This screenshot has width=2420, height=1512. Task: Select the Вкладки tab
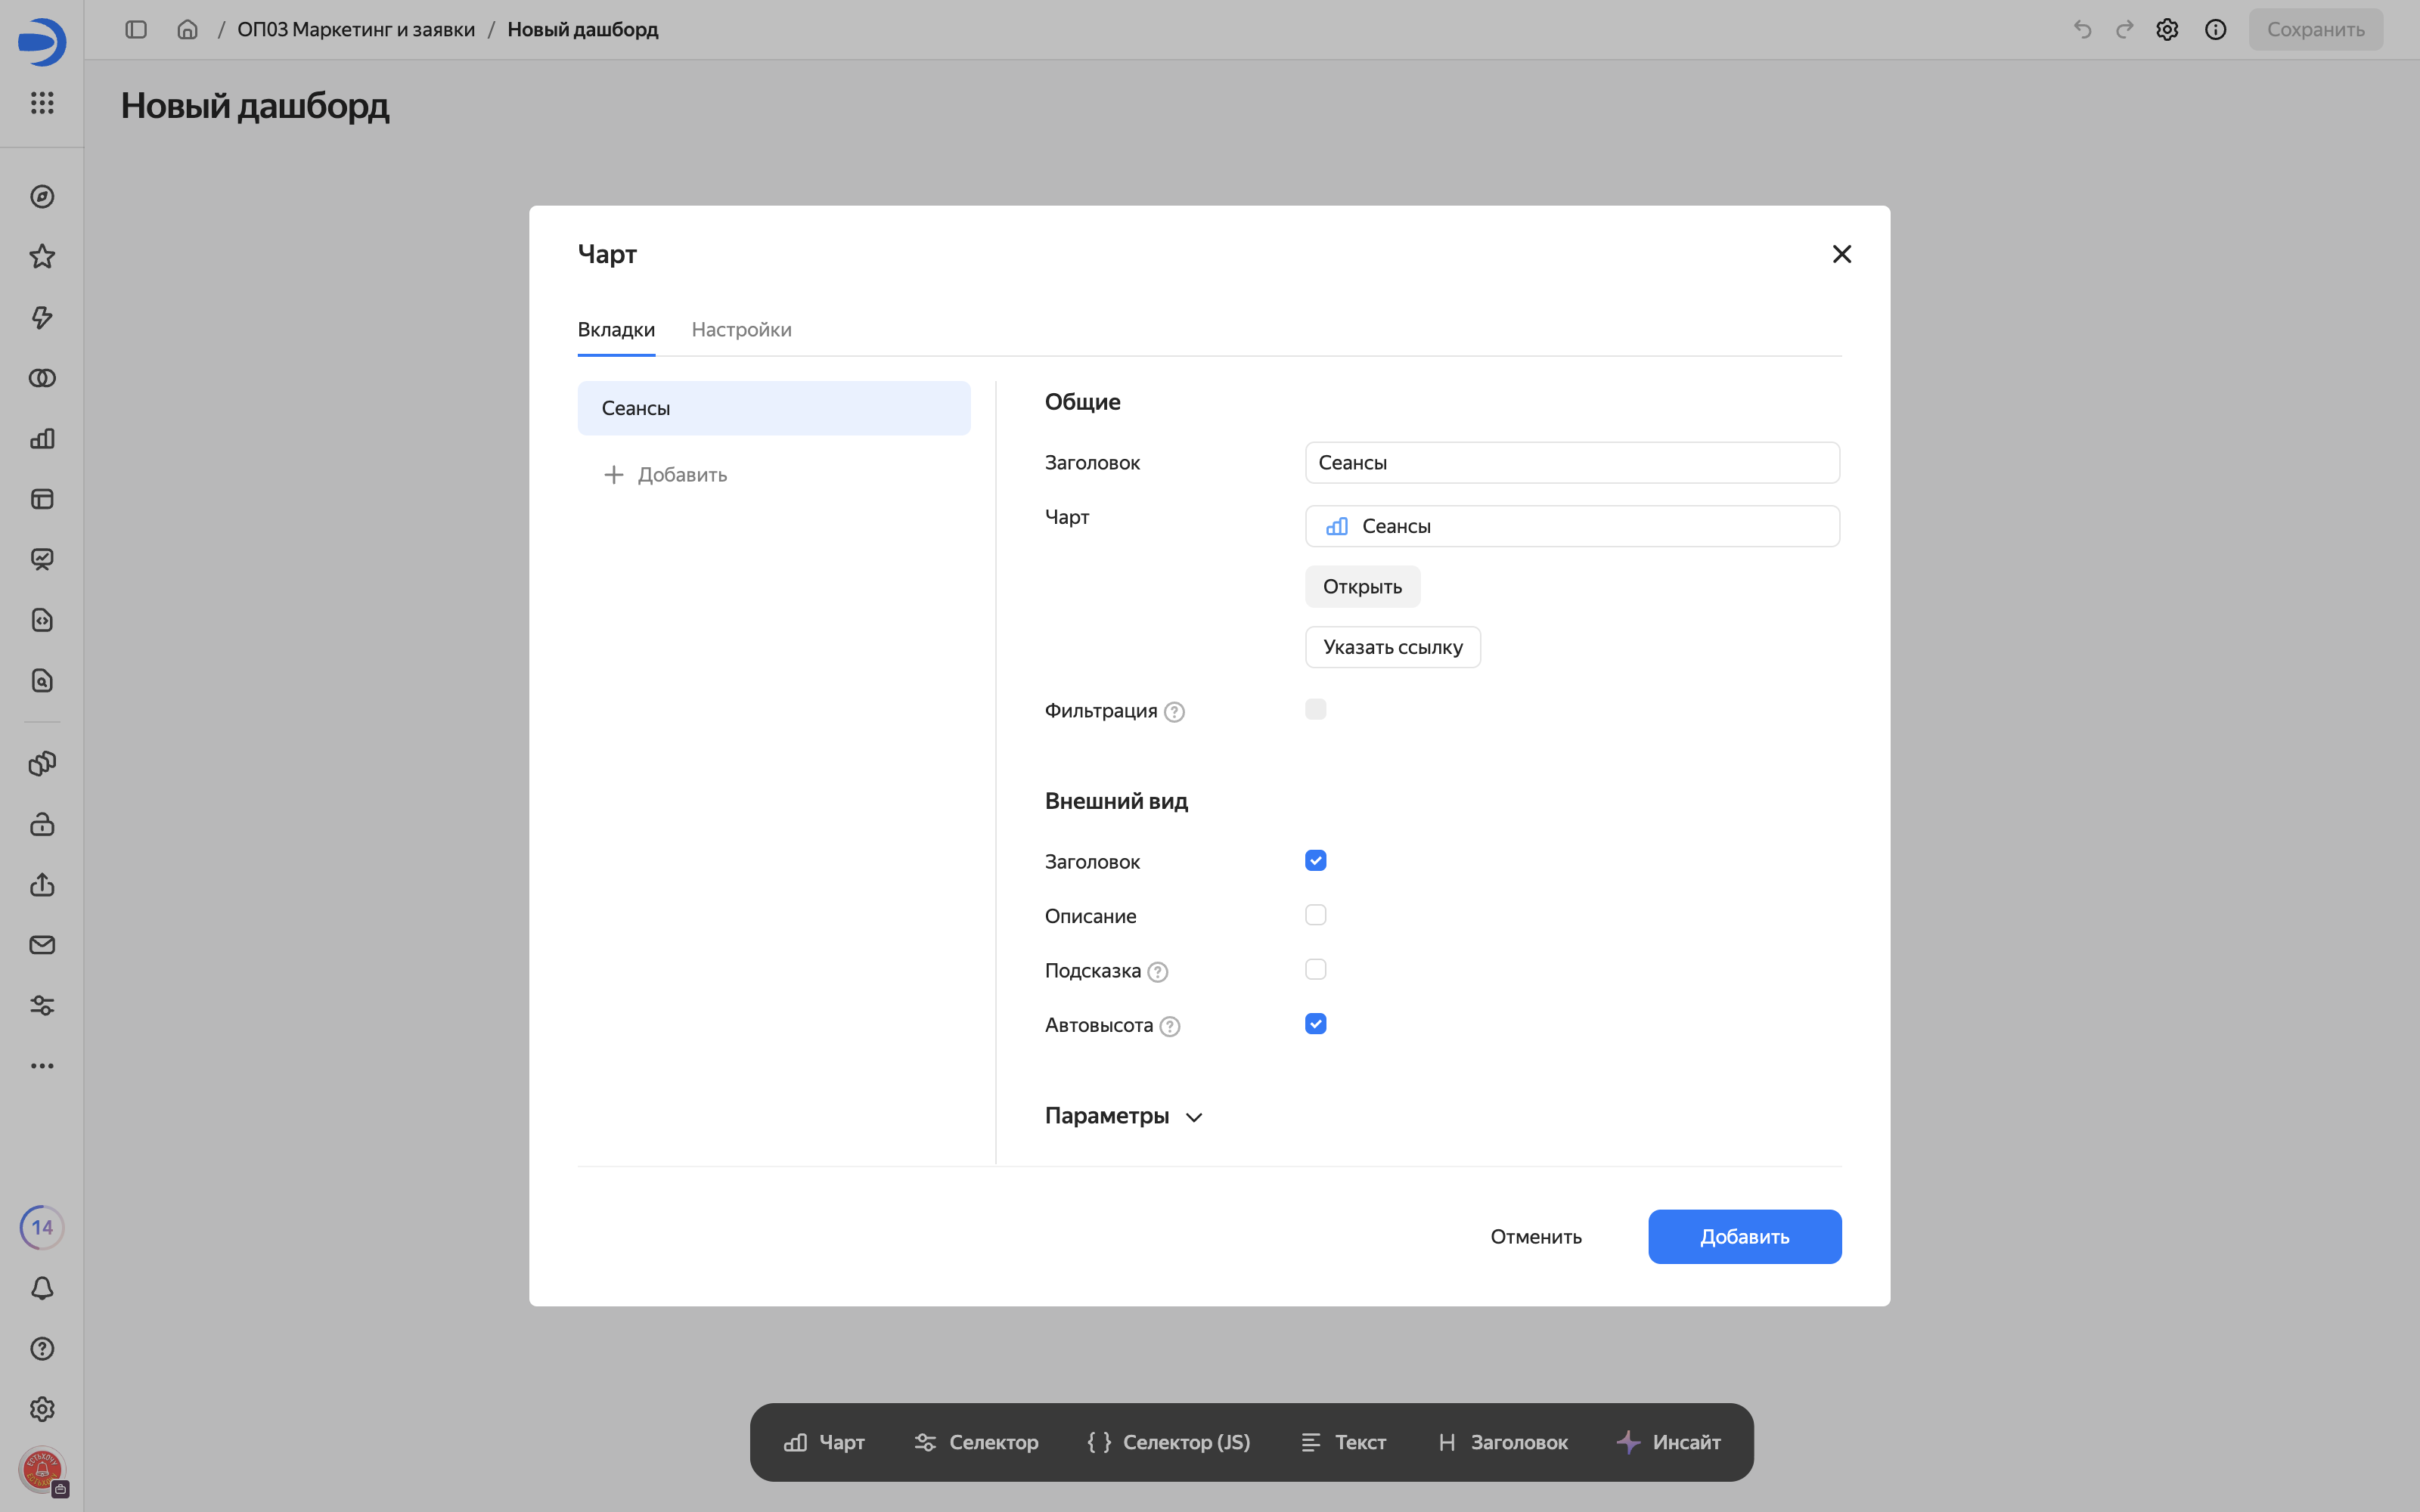click(x=616, y=330)
